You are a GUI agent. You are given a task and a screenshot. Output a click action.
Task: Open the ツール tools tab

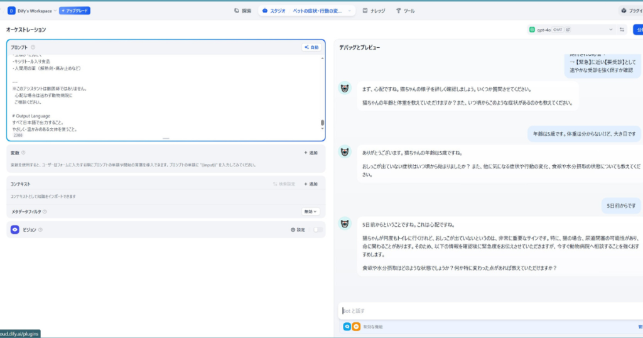click(x=405, y=11)
